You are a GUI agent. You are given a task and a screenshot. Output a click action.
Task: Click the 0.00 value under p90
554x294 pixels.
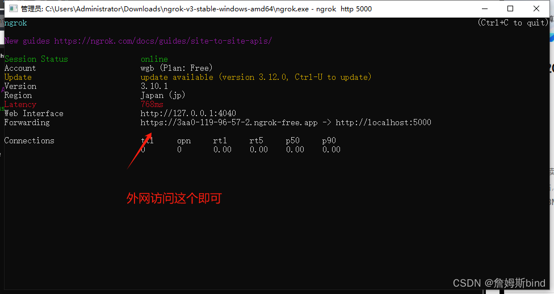pyautogui.click(x=331, y=150)
